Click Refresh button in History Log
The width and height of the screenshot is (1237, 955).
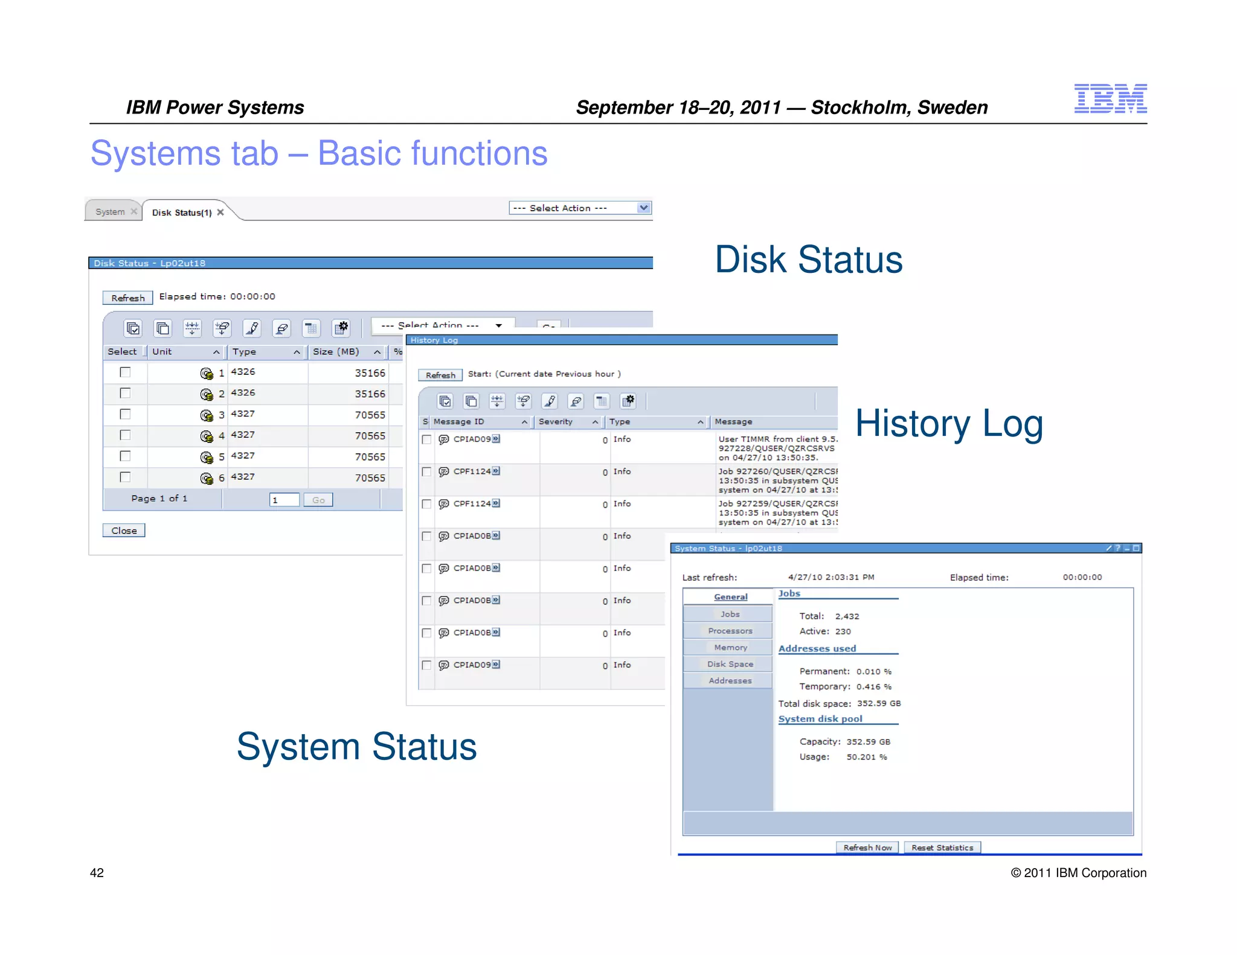point(440,375)
